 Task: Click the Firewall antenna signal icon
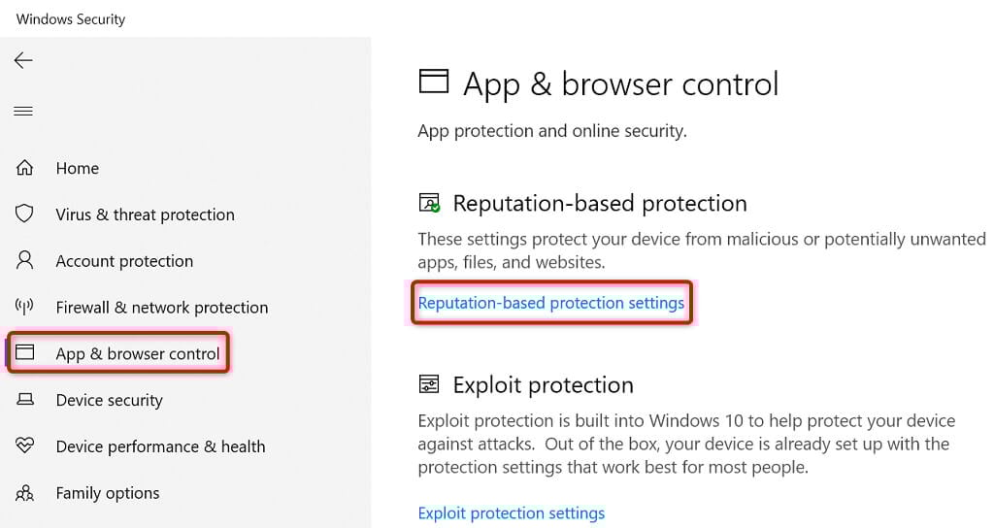click(25, 308)
